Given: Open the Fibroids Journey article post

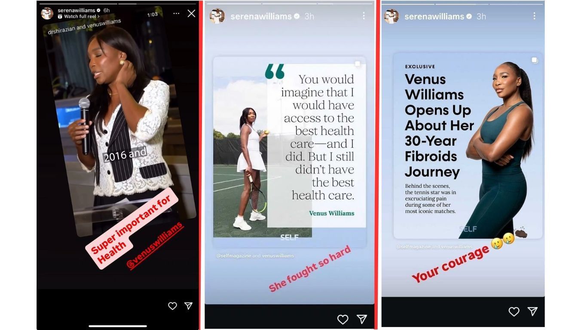Looking at the screenshot, I should pos(468,146).
